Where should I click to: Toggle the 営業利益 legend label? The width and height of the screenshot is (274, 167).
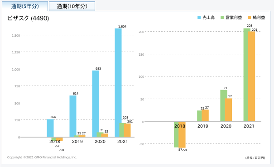[234, 18]
